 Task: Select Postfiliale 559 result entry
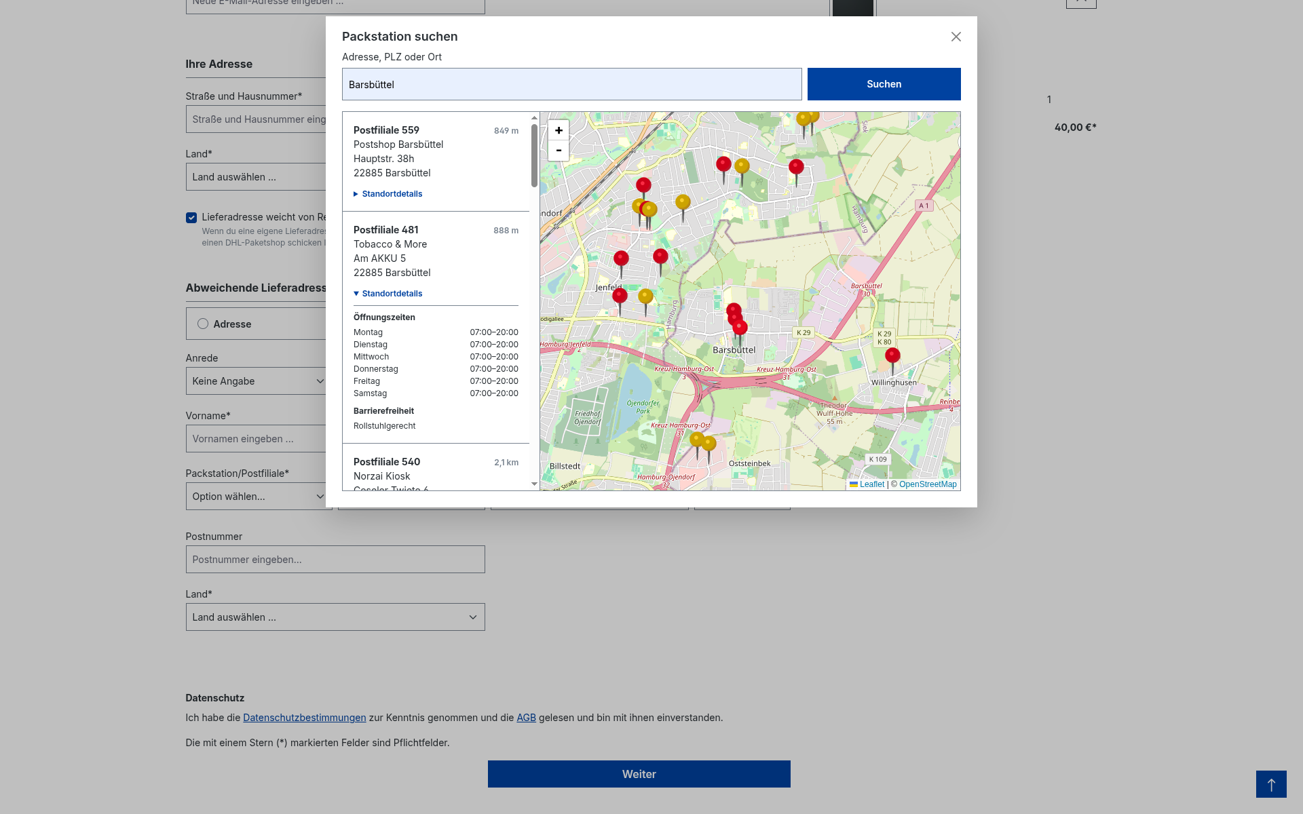pyautogui.click(x=436, y=161)
